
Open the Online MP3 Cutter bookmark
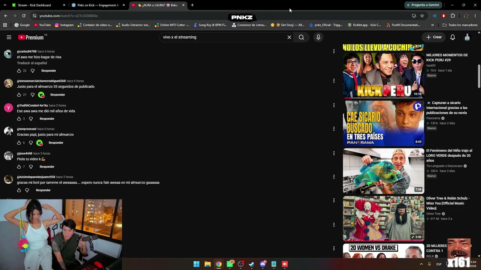pos(172,25)
